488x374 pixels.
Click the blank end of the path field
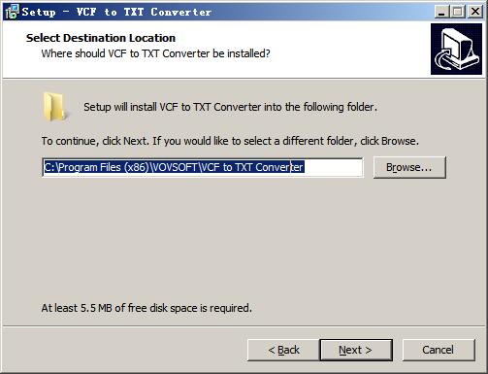pyautogui.click(x=333, y=167)
